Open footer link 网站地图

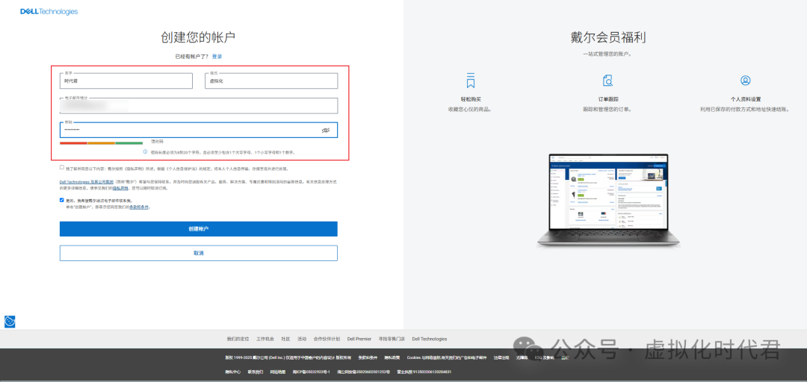coord(278,372)
